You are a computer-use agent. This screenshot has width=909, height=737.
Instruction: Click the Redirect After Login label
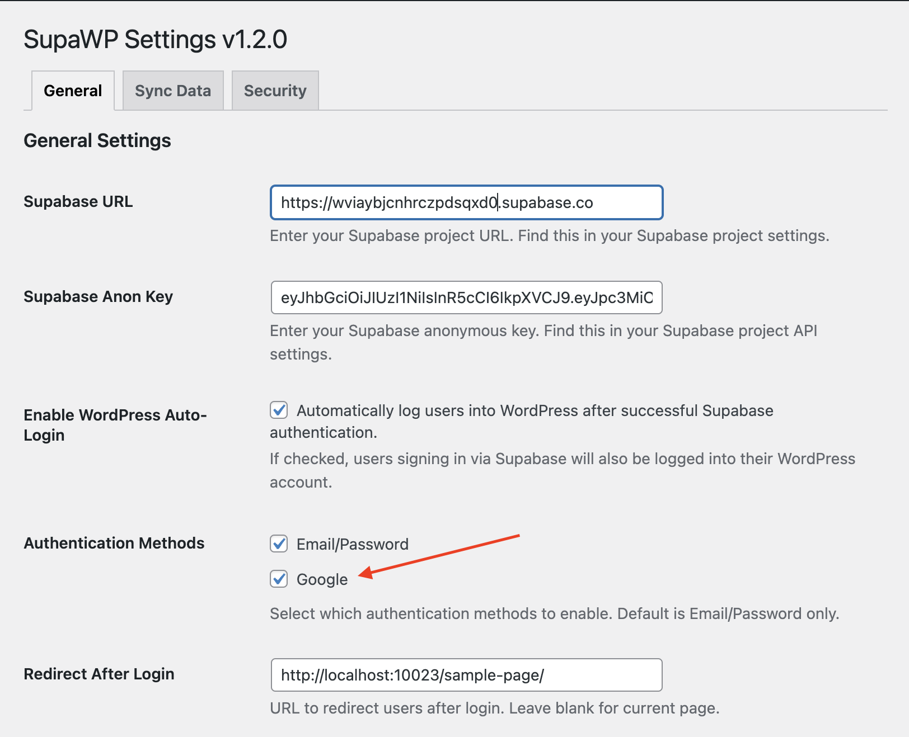coord(99,674)
